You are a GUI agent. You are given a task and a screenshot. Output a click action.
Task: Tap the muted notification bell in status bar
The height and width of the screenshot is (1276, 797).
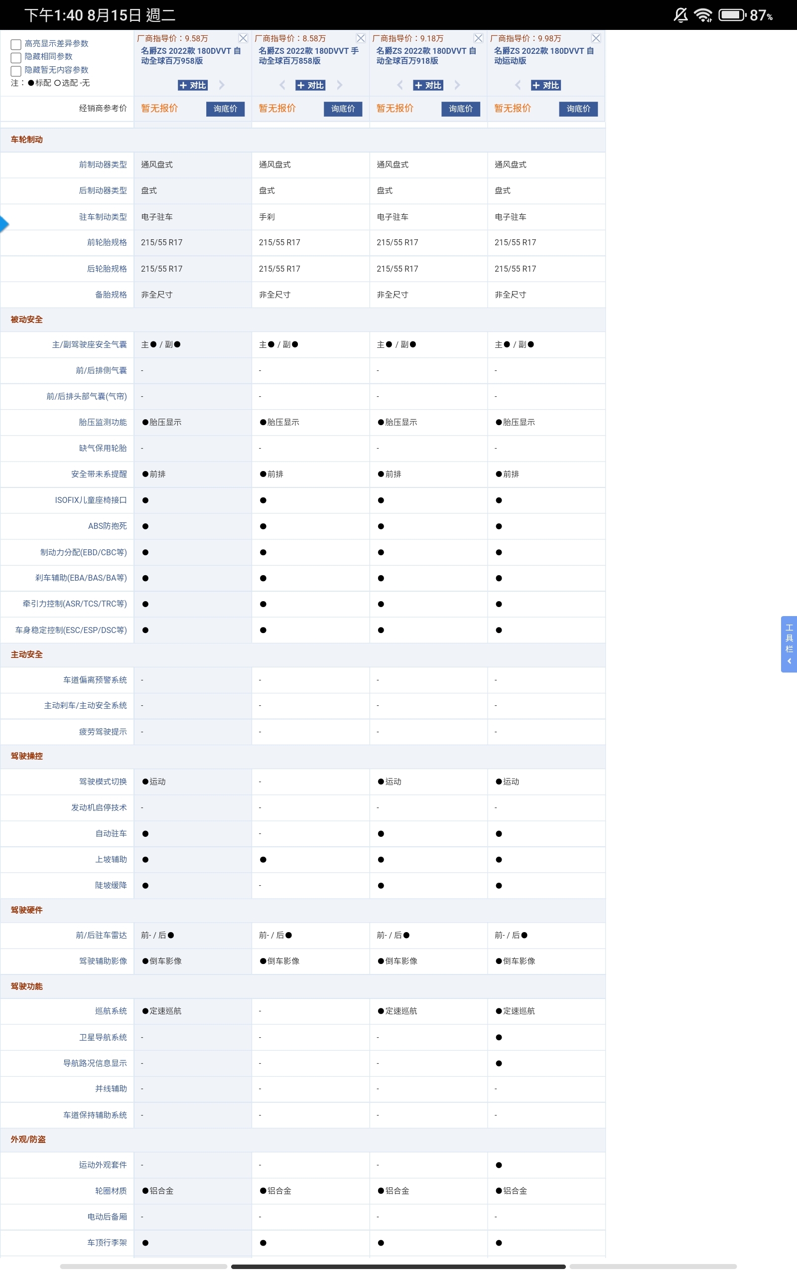click(x=680, y=15)
